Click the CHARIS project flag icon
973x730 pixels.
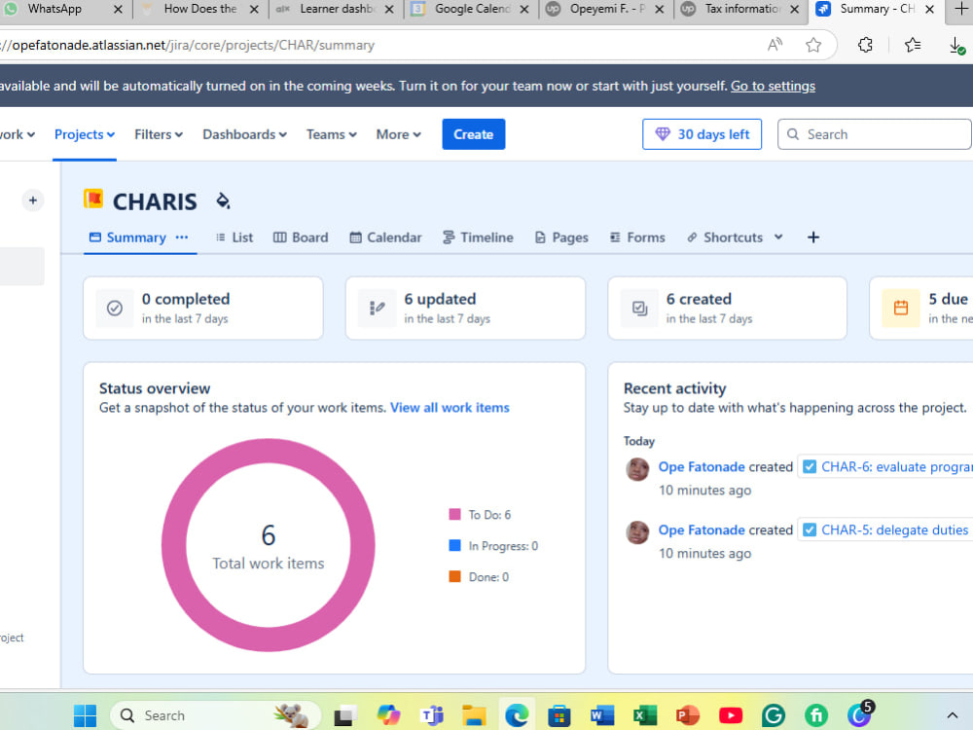tap(93, 199)
